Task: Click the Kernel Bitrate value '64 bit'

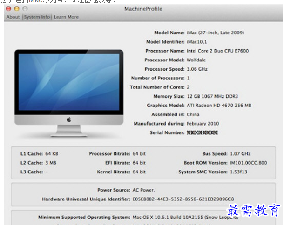Action: 139,172
